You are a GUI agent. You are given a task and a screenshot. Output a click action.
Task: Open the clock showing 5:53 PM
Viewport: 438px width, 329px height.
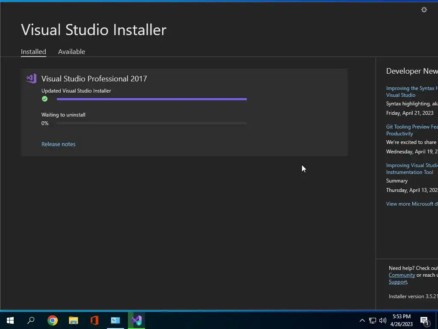401,320
